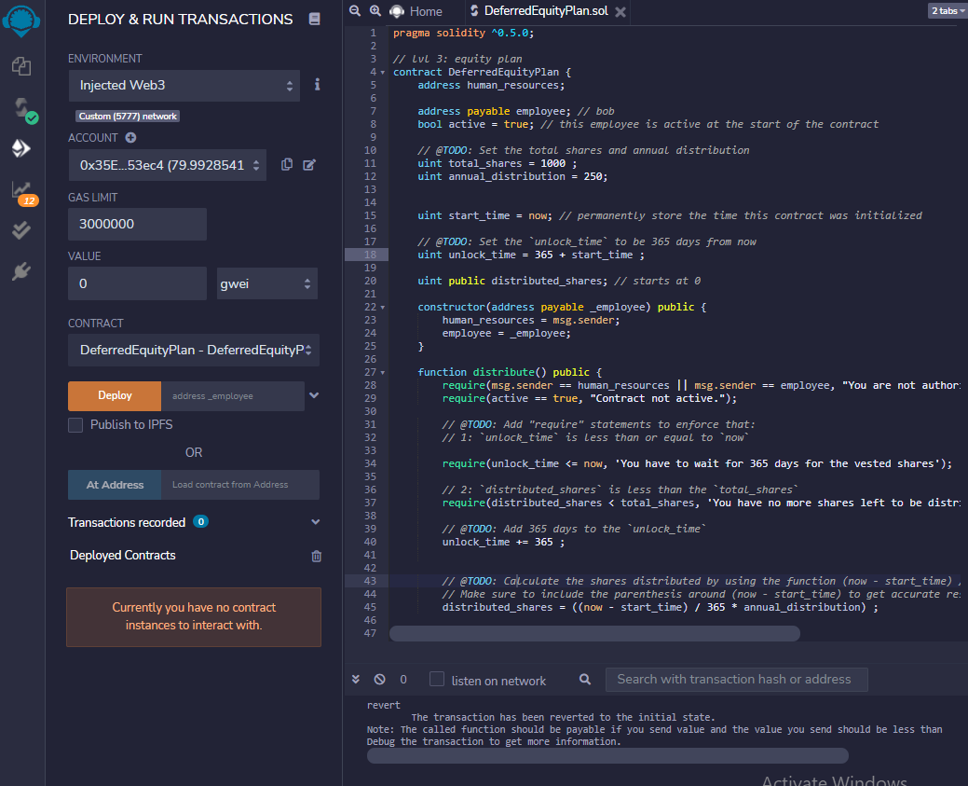This screenshot has height=786, width=968.
Task: Open the Deploy & run transactions sidebar icon
Action: 21,148
